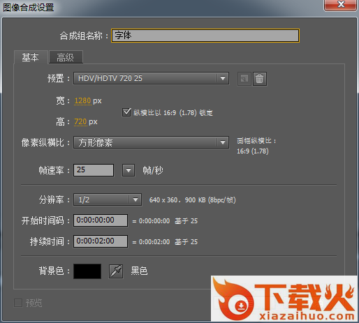Expand the pixel aspect ratio dropdown
The width and height of the screenshot is (359, 323).
(151, 142)
